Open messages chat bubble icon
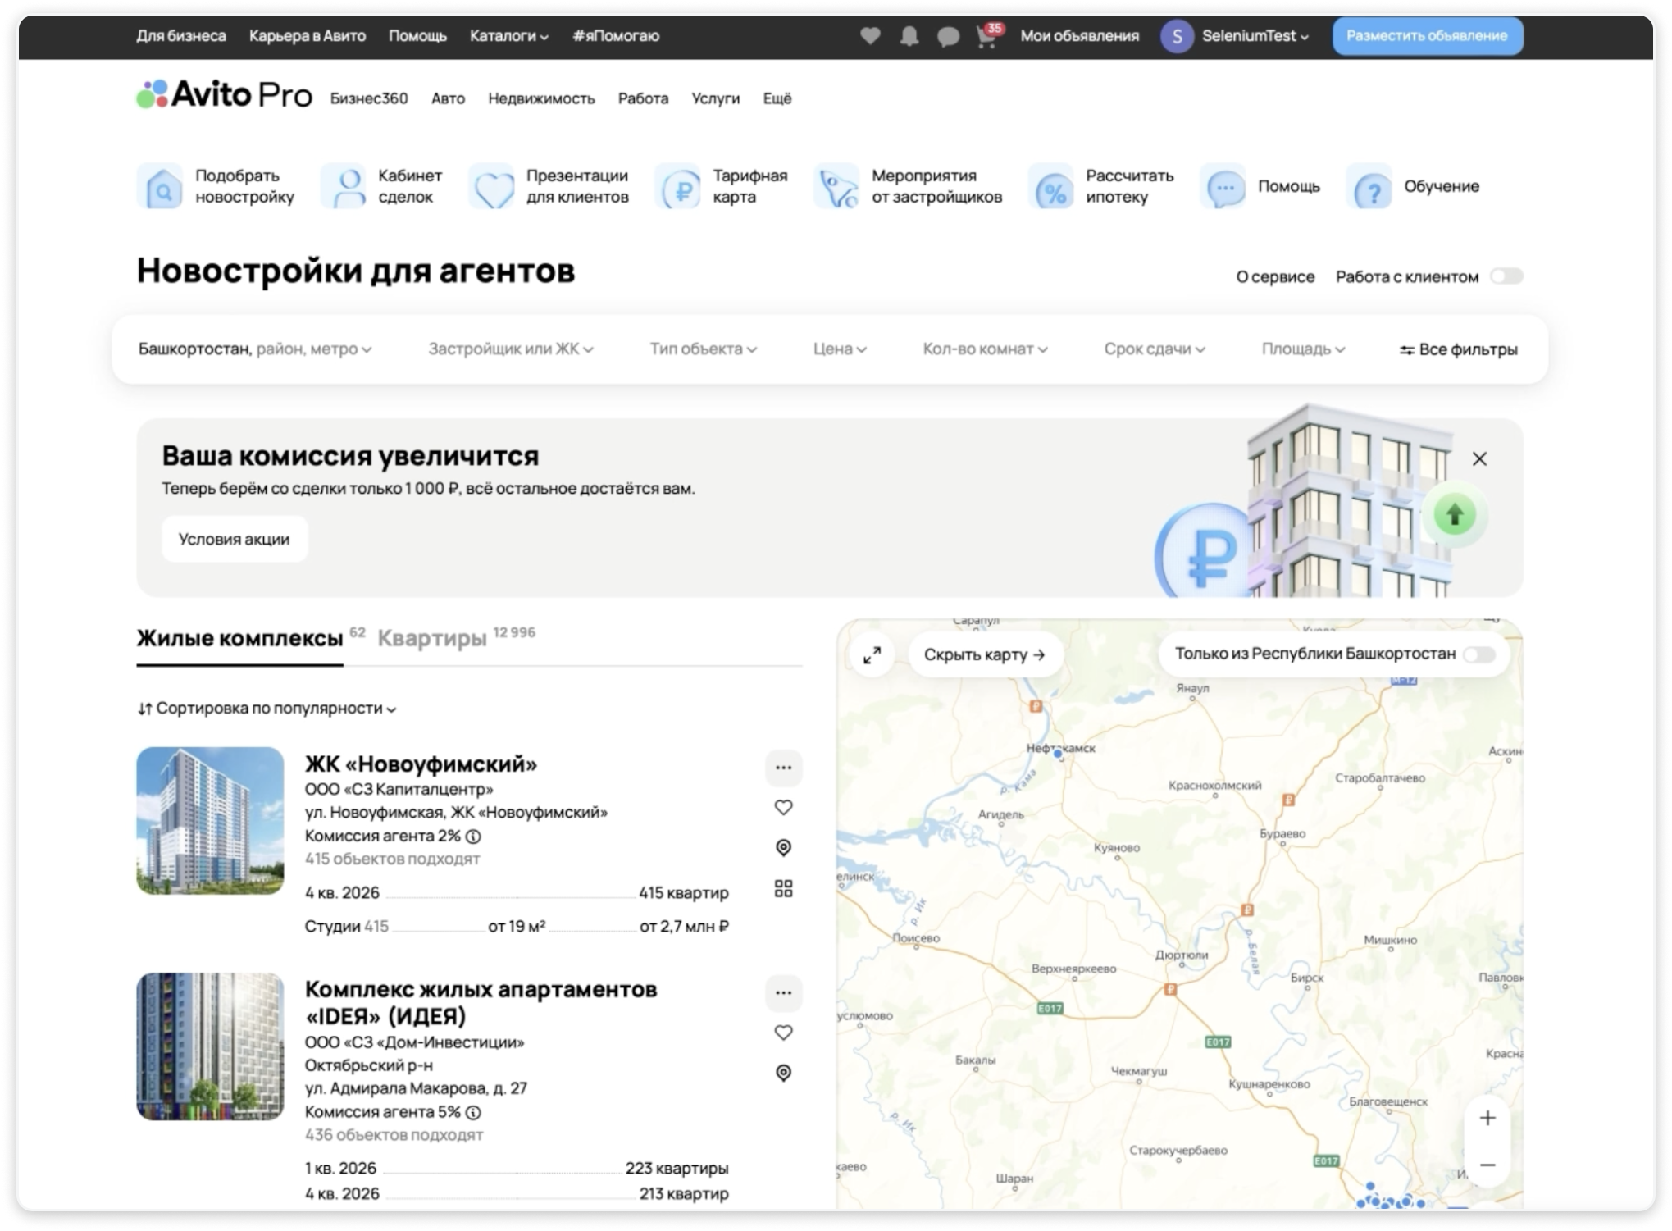Viewport: 1672px width, 1231px height. pos(948,37)
